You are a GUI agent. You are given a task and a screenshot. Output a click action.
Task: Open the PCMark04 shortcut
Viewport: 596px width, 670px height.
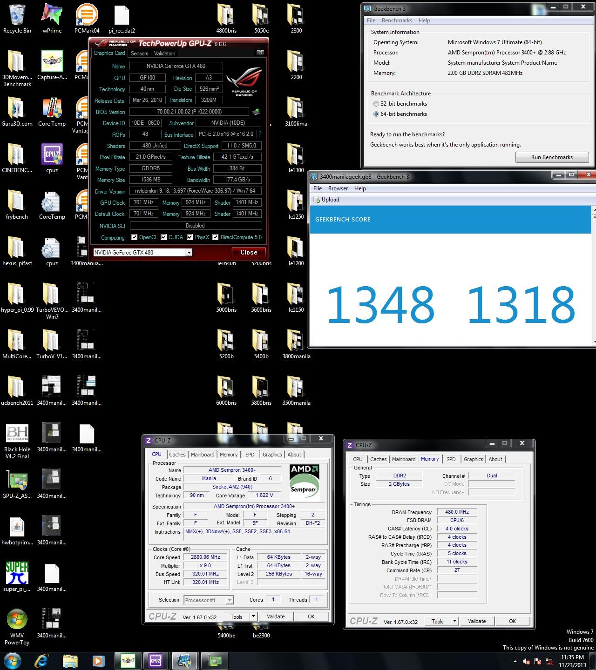pos(87,19)
